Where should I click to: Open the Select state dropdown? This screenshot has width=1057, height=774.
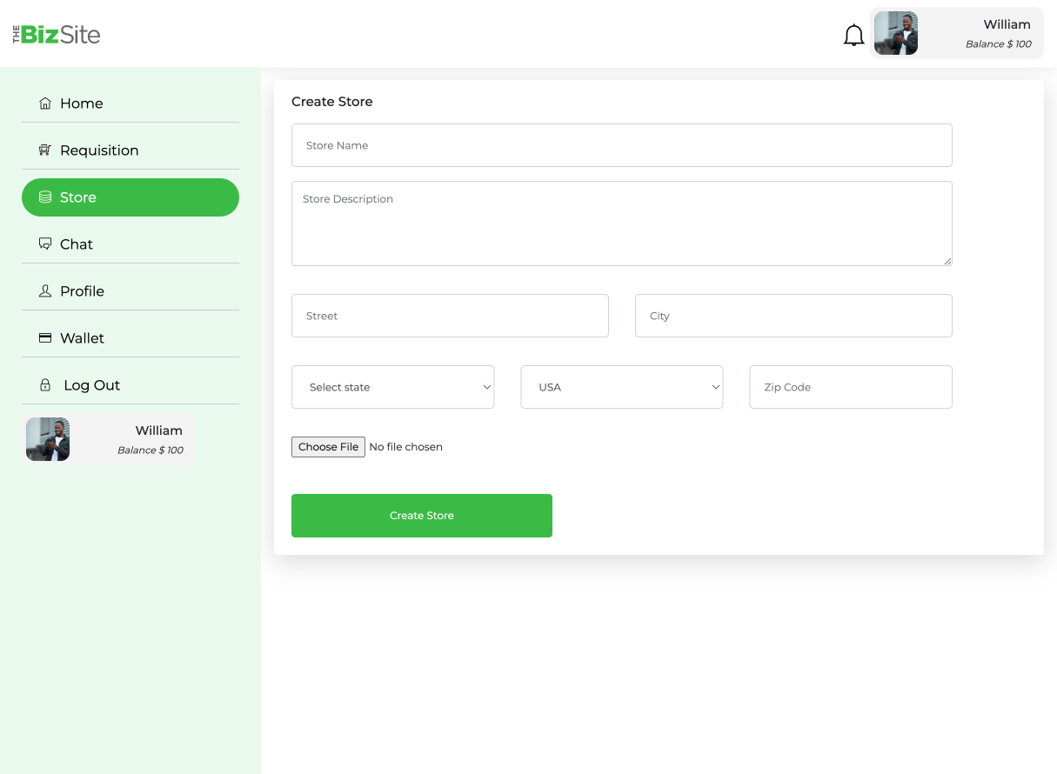pos(392,387)
